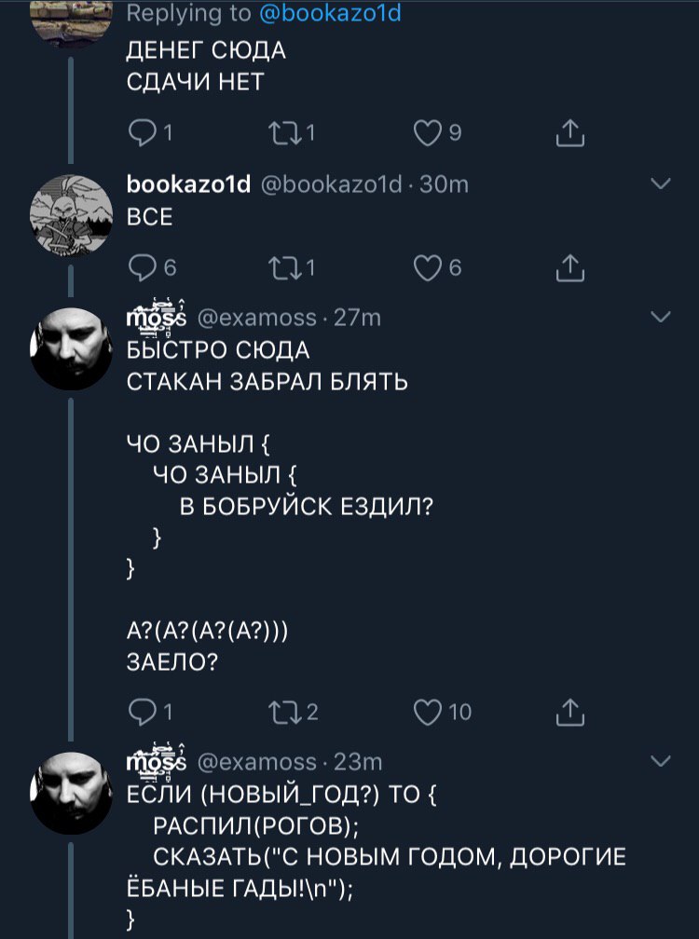
Task: Reply to the БЫСТРО СЮДА tweet
Action: pos(142,713)
